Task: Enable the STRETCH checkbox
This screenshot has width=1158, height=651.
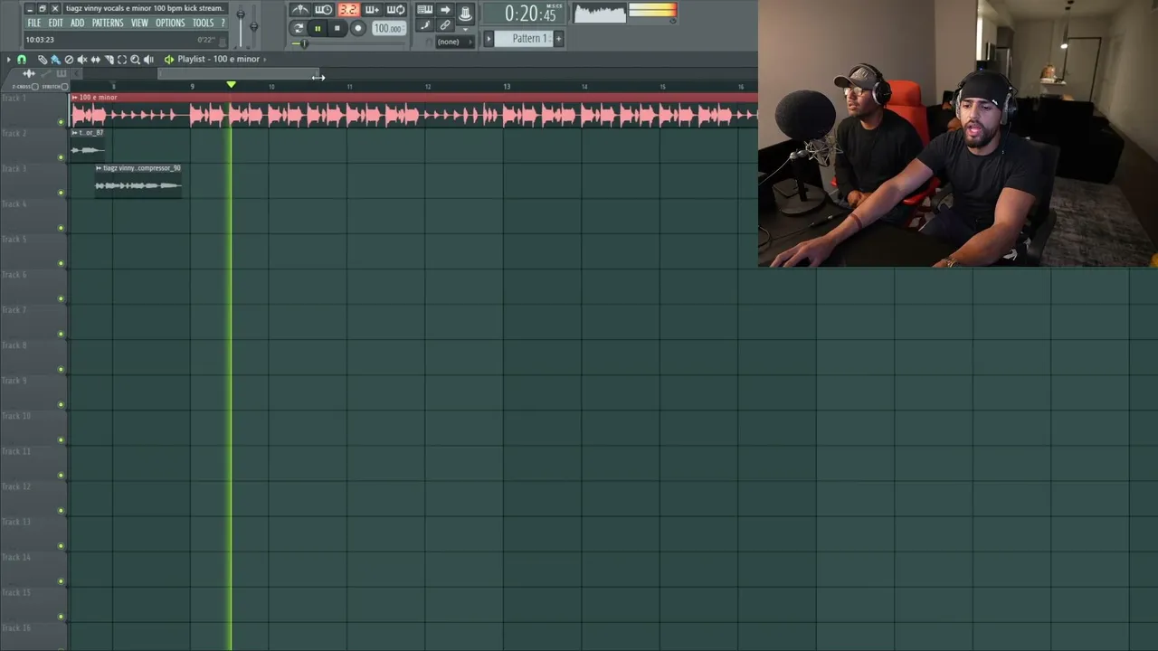Action: (64, 87)
